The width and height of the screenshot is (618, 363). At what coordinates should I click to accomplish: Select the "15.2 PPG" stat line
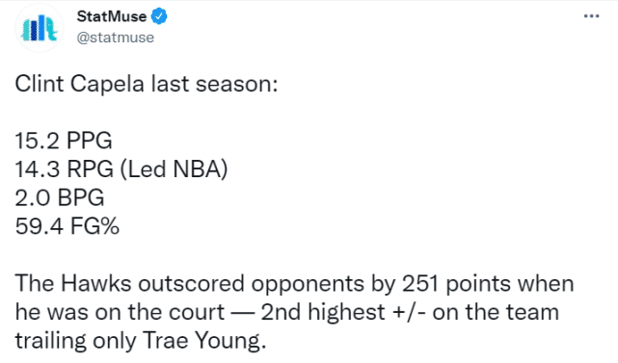click(x=64, y=141)
